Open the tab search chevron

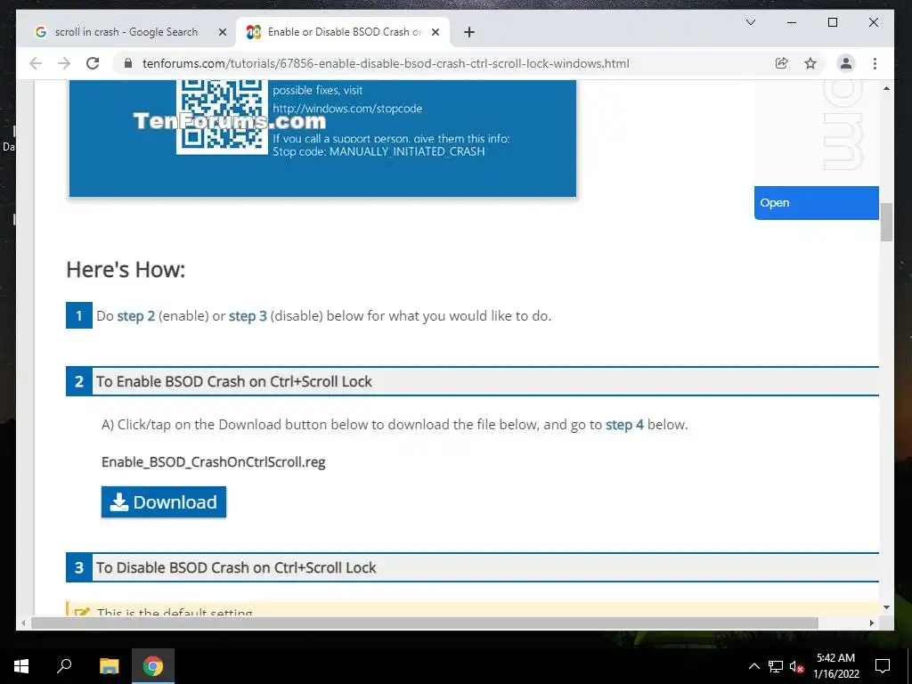pos(751,22)
